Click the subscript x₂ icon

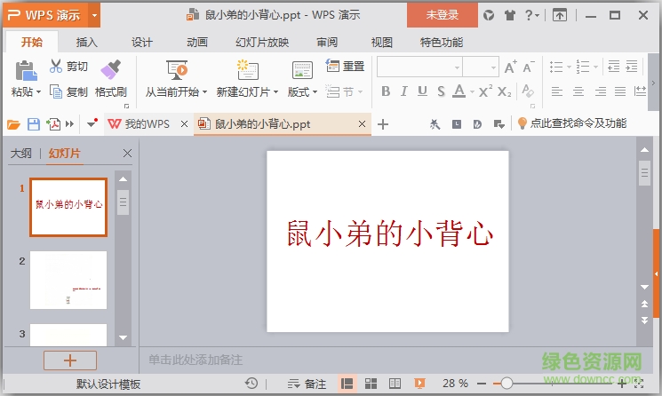pyautogui.click(x=505, y=91)
